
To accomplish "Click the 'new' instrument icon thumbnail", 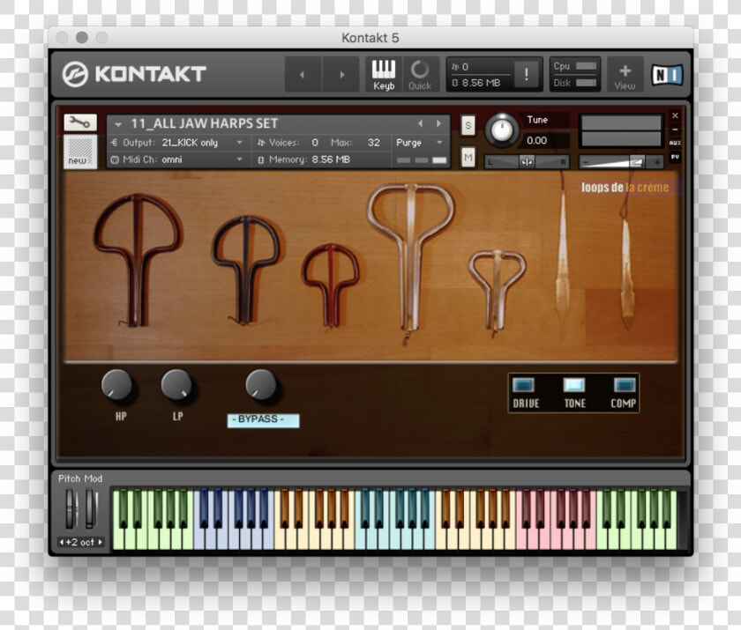I will [x=80, y=152].
